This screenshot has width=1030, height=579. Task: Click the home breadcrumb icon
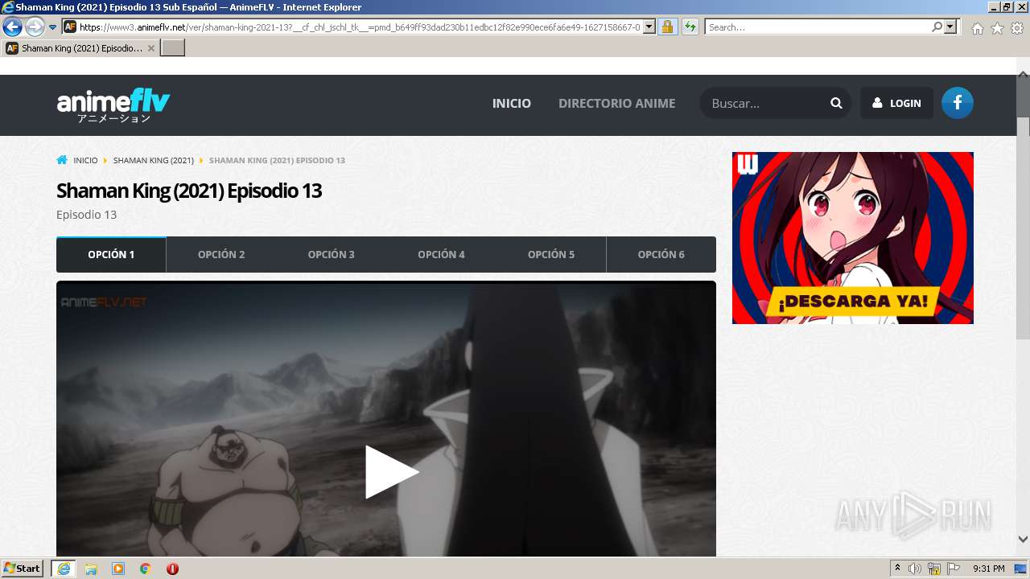coord(62,160)
